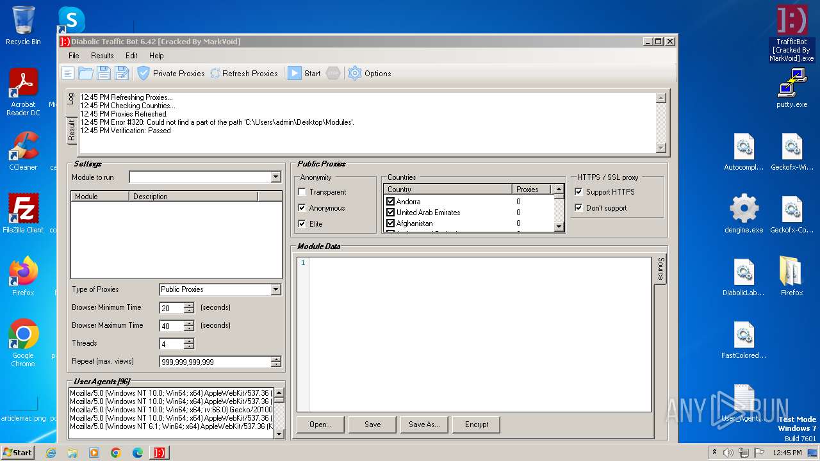820x461 pixels.
Task: Increase Repeat max views with up arrow
Action: point(276,359)
